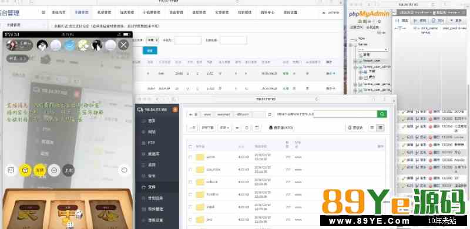Click the refresh icon beside the path breadcrumb
This screenshot has height=229, width=470.
click(x=270, y=114)
